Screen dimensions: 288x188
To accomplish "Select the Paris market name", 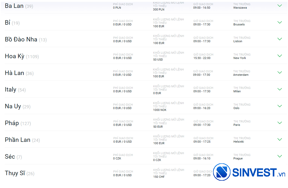I will click(237, 125).
